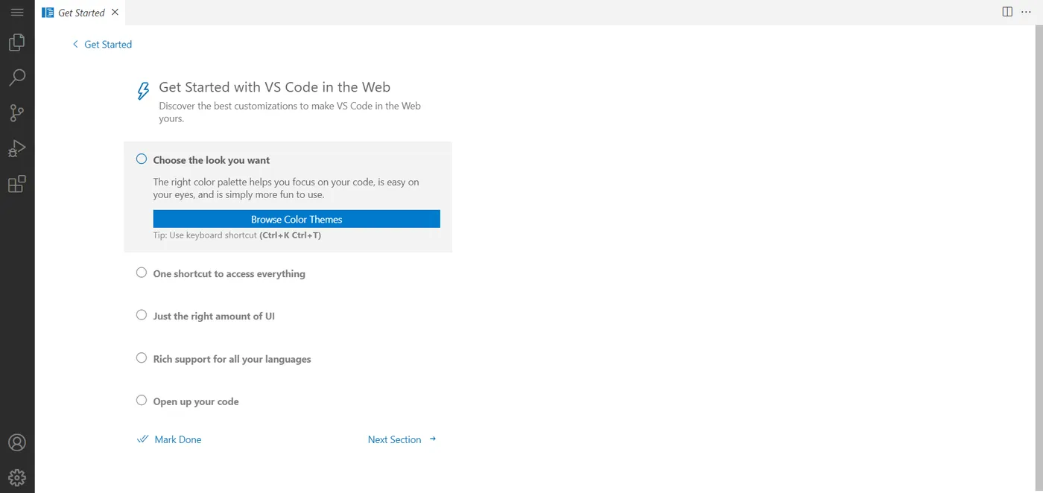The width and height of the screenshot is (1043, 493).
Task: Click the Browse Color Themes button
Action: point(297,219)
